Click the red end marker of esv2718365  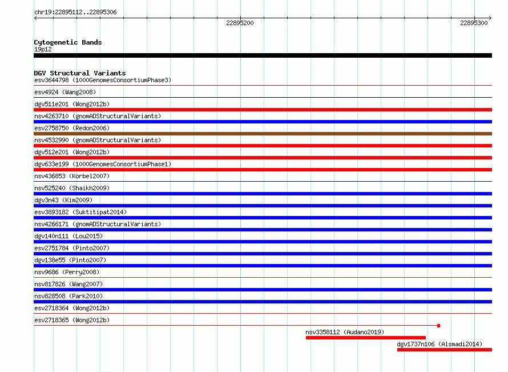click(438, 326)
